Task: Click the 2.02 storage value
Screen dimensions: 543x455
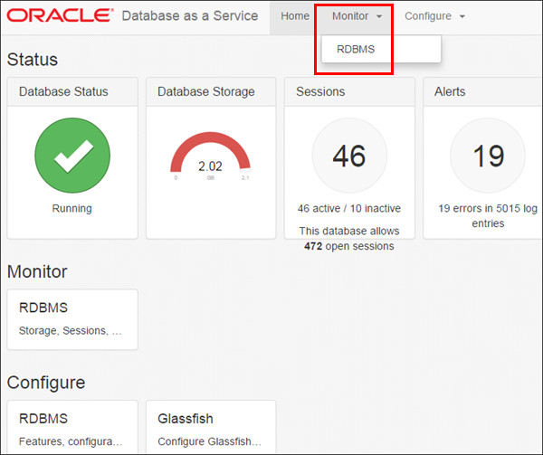Action: point(210,166)
